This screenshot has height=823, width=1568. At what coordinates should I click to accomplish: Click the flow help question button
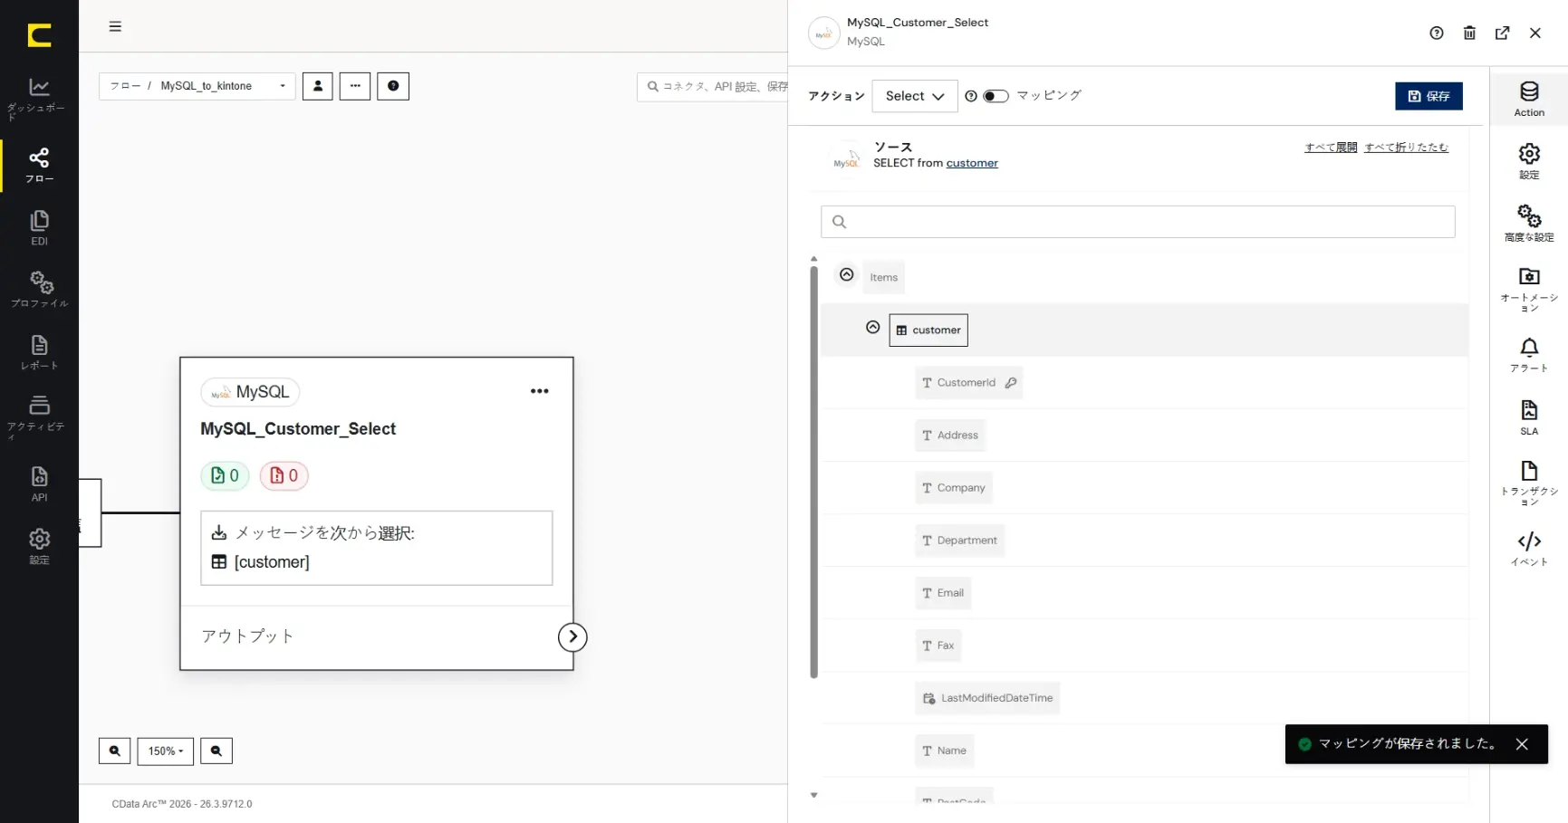393,86
